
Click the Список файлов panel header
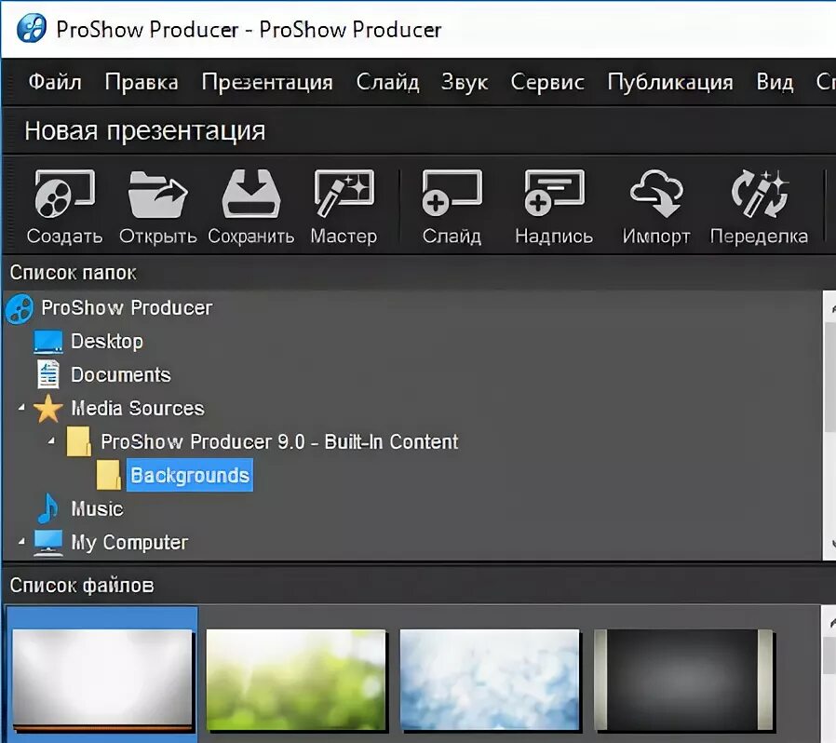82,586
